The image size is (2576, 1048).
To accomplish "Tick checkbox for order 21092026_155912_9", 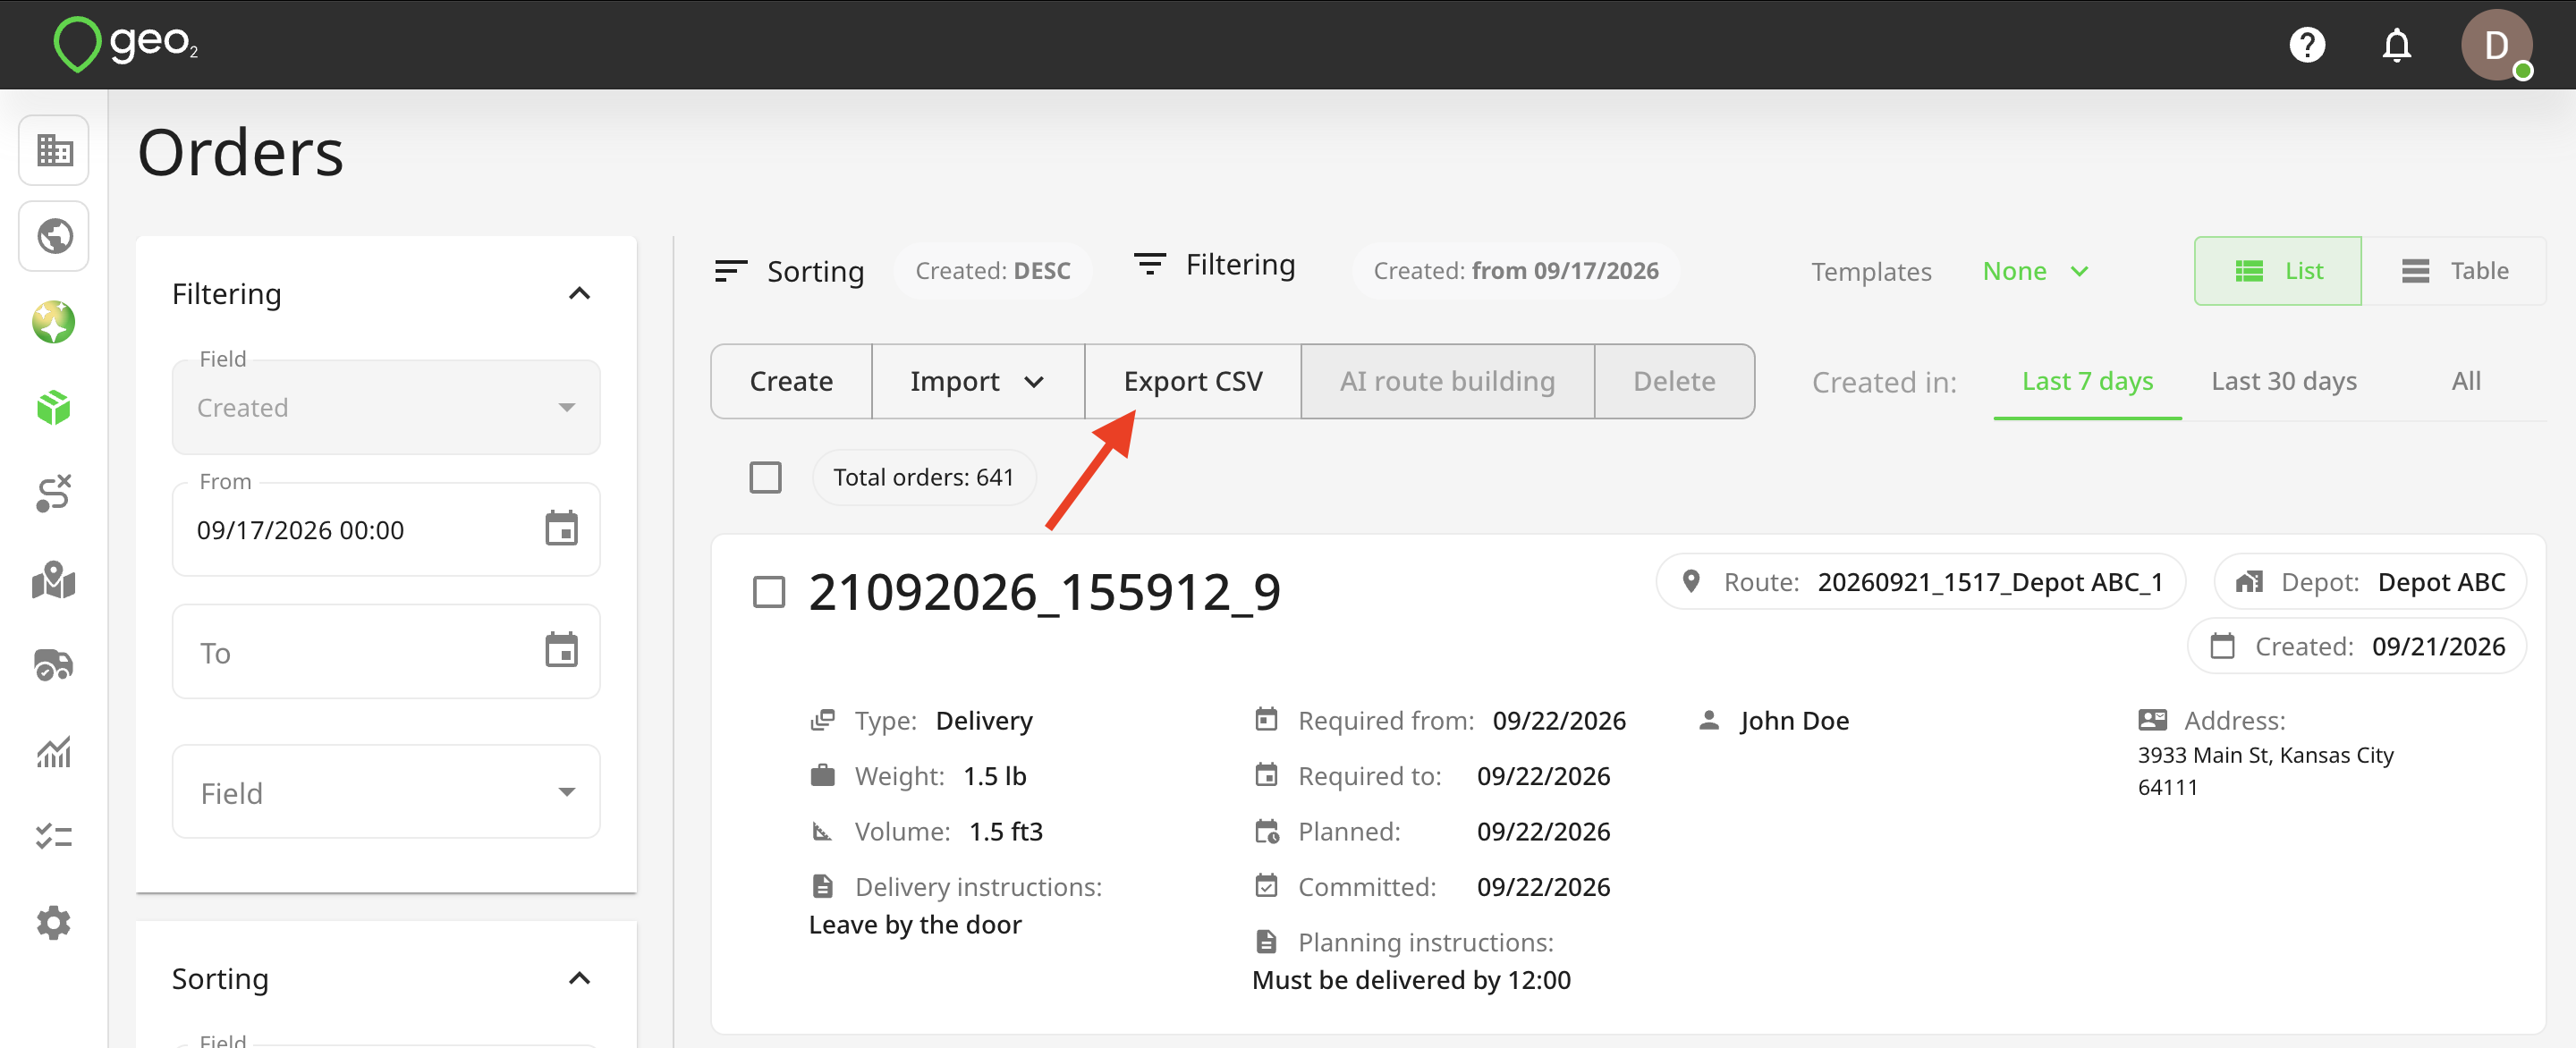I will pyautogui.click(x=768, y=591).
